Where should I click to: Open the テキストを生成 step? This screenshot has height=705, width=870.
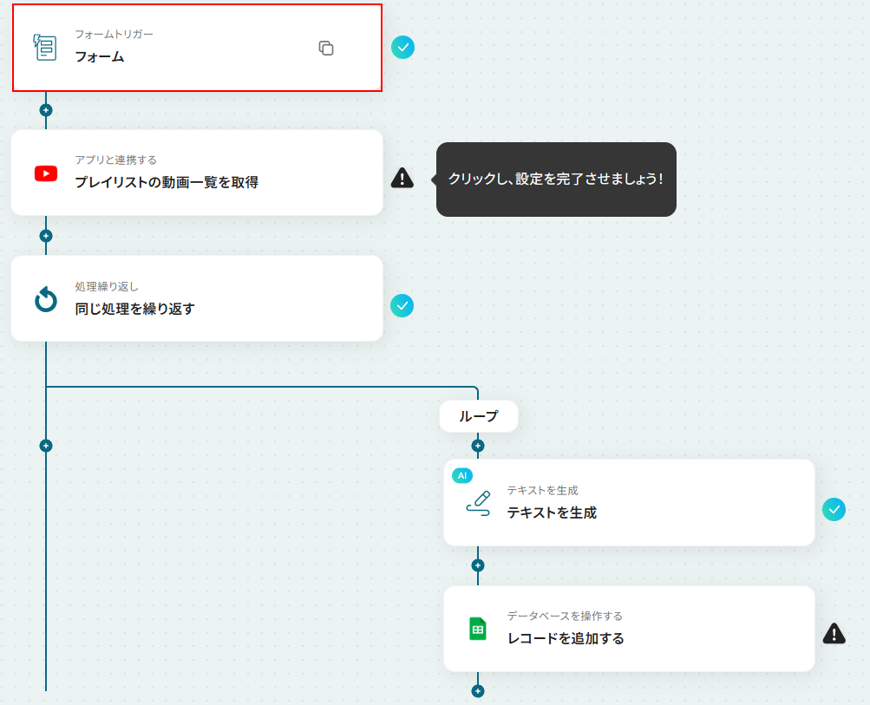pos(629,503)
